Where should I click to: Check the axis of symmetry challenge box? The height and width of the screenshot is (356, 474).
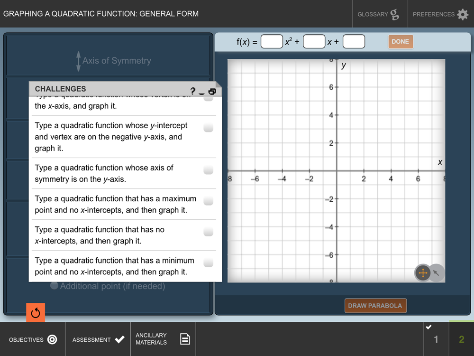click(x=208, y=170)
